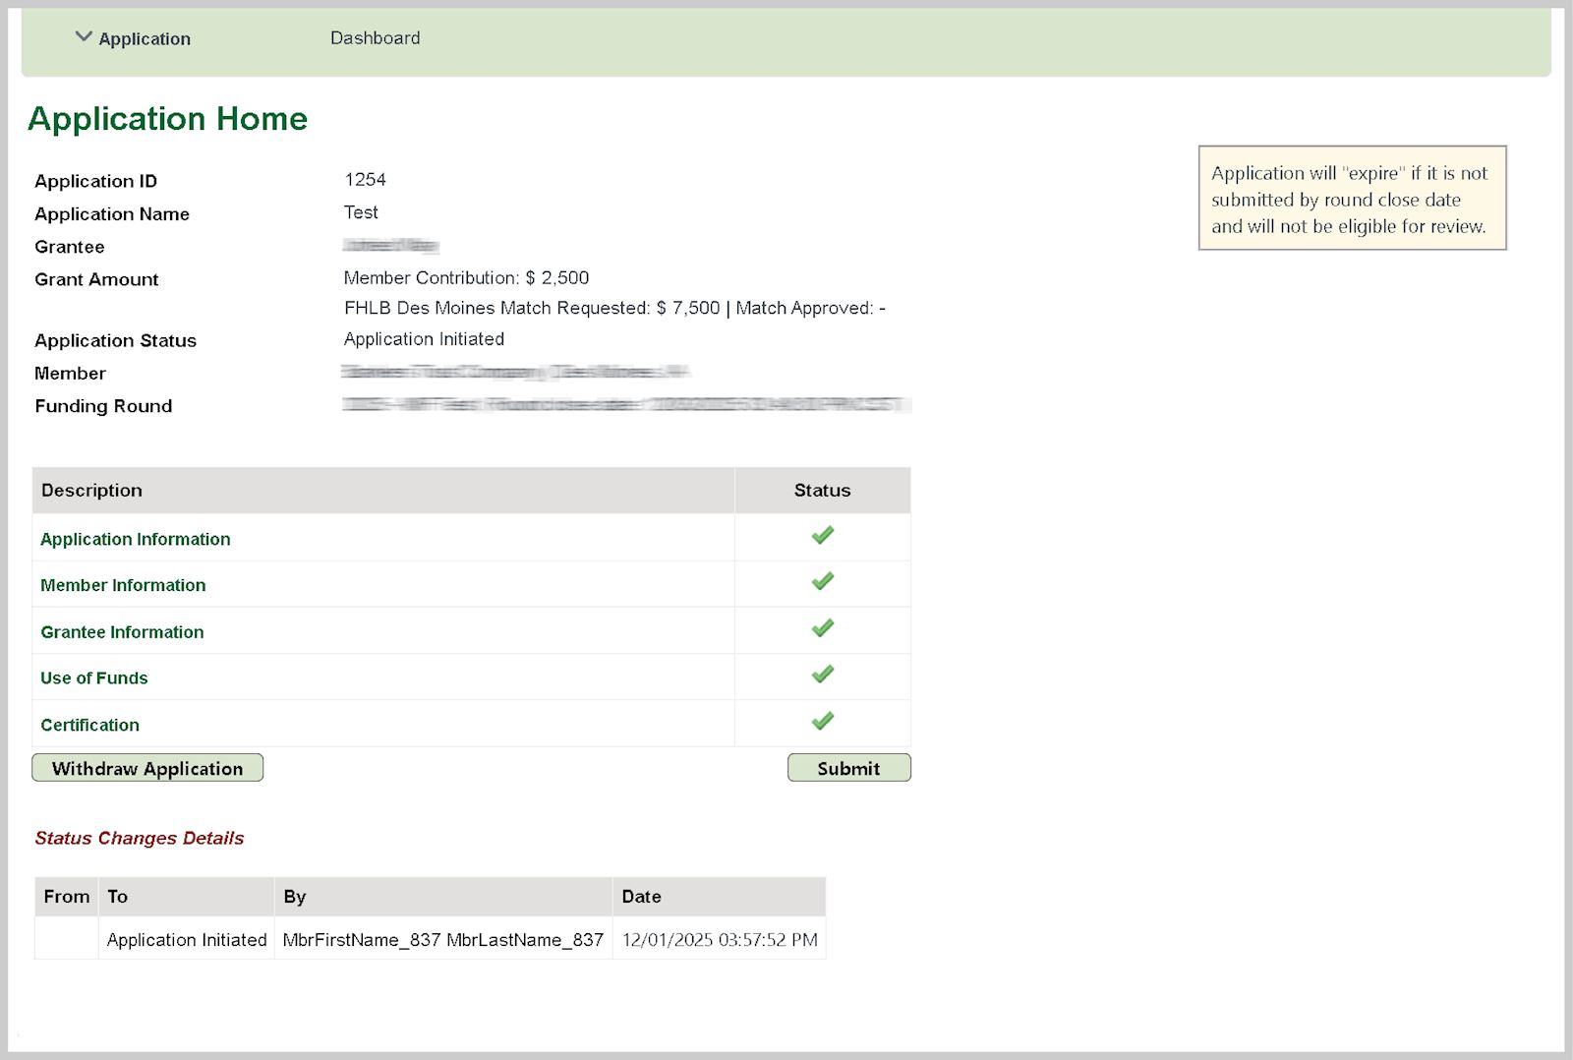Expand the Application menu chevron

[84, 37]
